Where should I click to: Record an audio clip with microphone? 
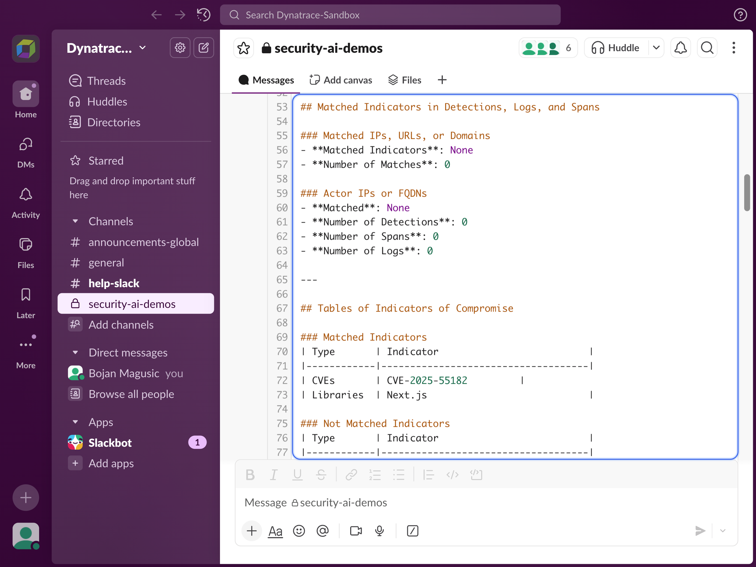pyautogui.click(x=379, y=531)
